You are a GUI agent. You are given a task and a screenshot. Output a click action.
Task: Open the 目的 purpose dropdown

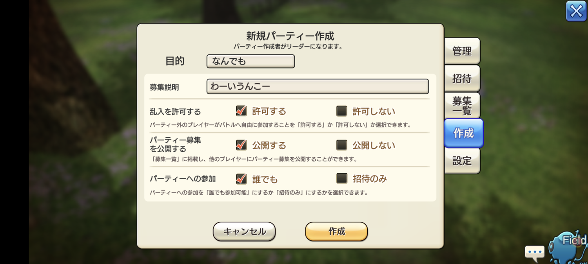click(x=250, y=61)
